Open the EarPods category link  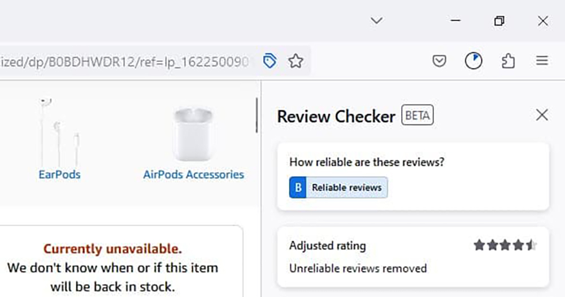point(59,175)
